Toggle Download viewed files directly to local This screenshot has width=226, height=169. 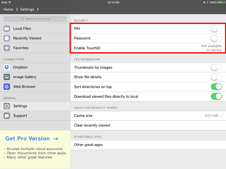(216, 96)
